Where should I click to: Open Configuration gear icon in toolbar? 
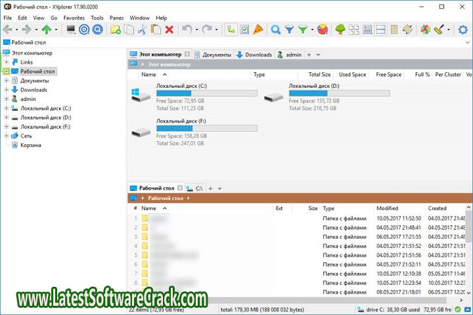point(464,30)
